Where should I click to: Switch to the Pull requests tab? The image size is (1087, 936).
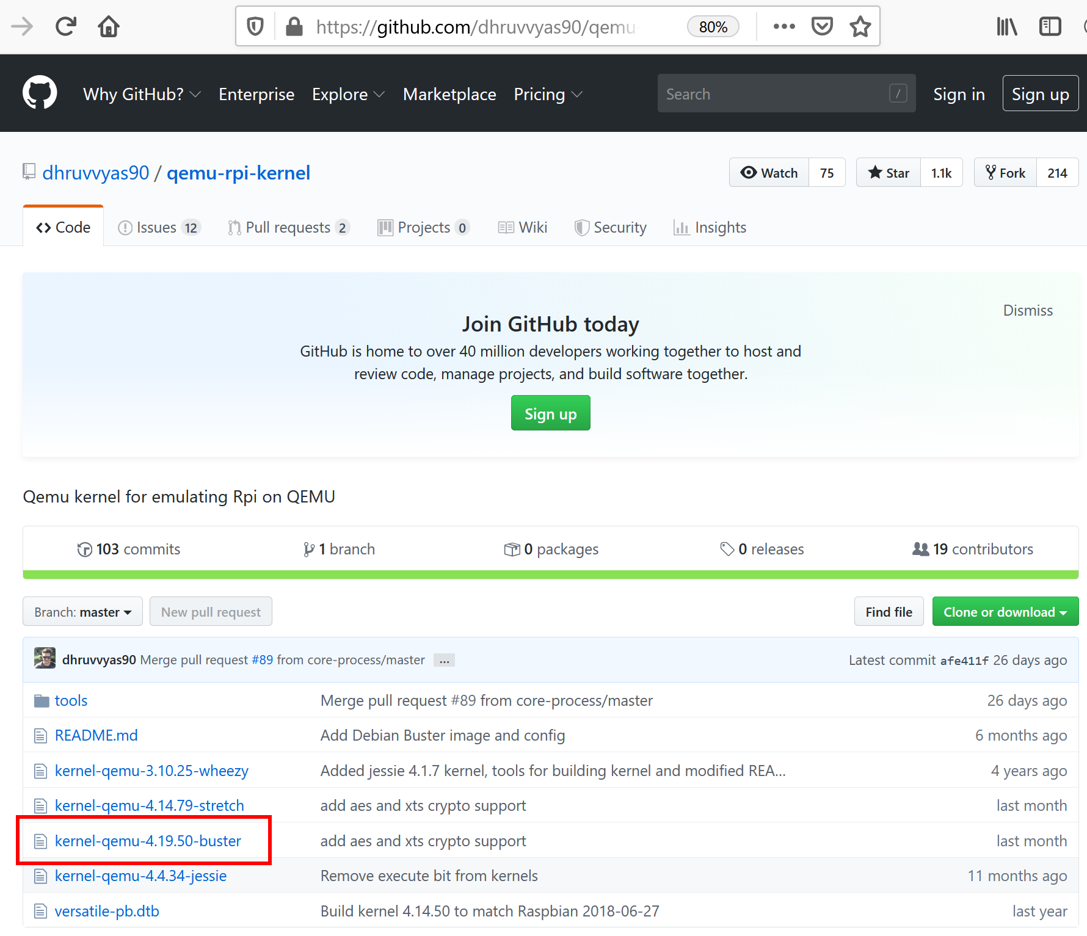(x=289, y=228)
